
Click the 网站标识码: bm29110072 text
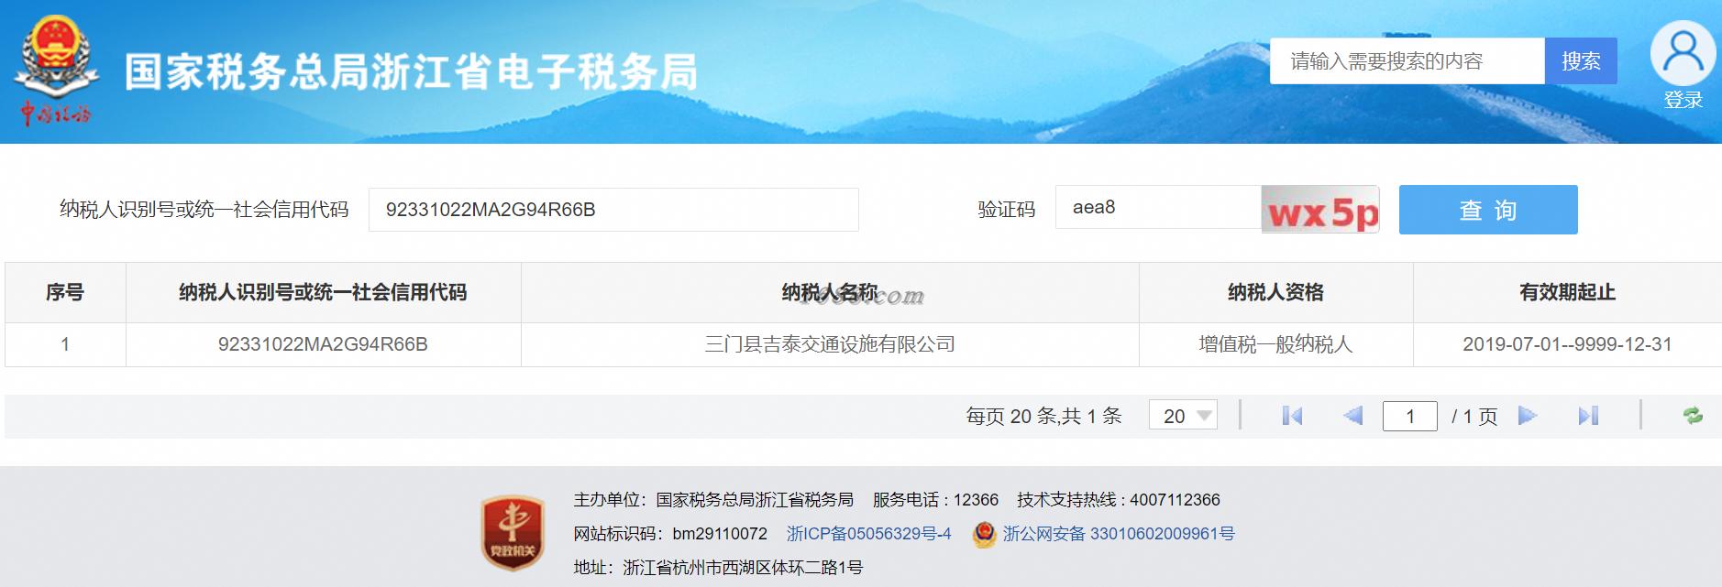pyautogui.click(x=670, y=533)
